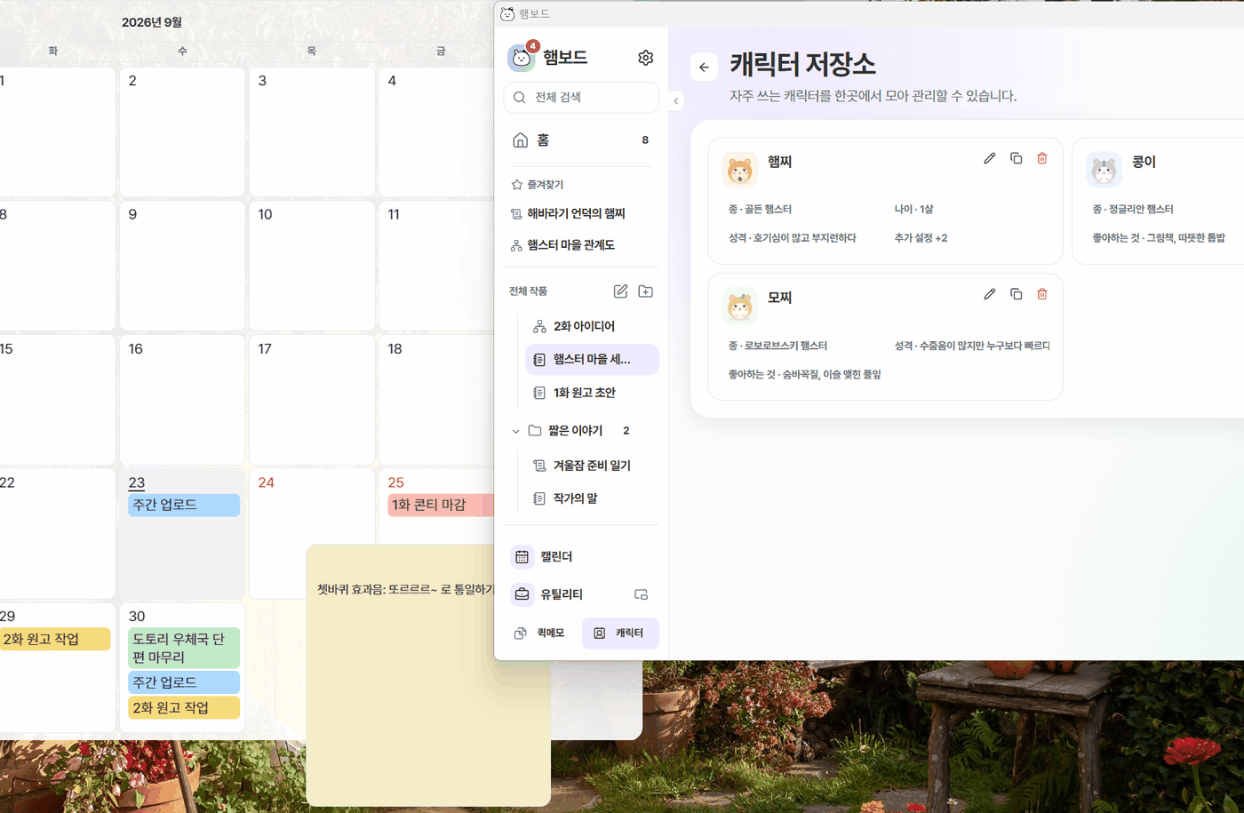
Task: Open 주간 업로드 event on the 23rd
Action: click(x=184, y=505)
